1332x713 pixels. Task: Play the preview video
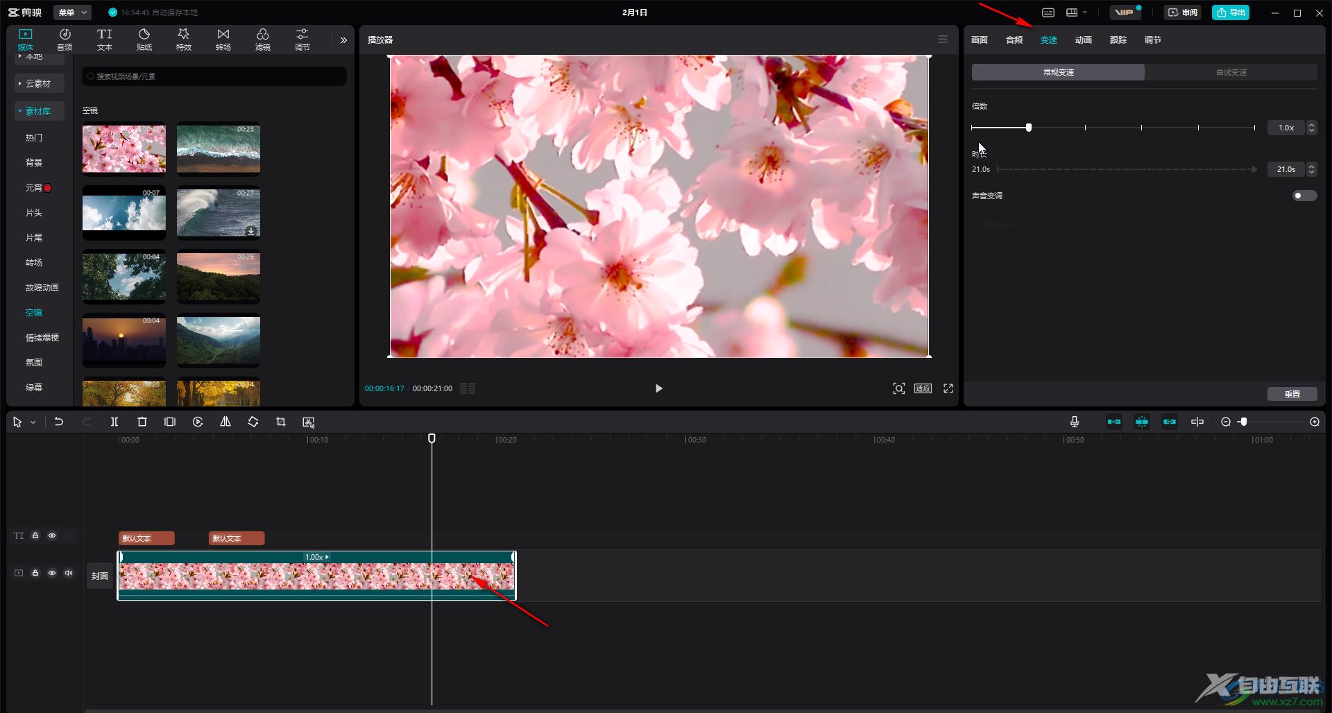click(659, 388)
